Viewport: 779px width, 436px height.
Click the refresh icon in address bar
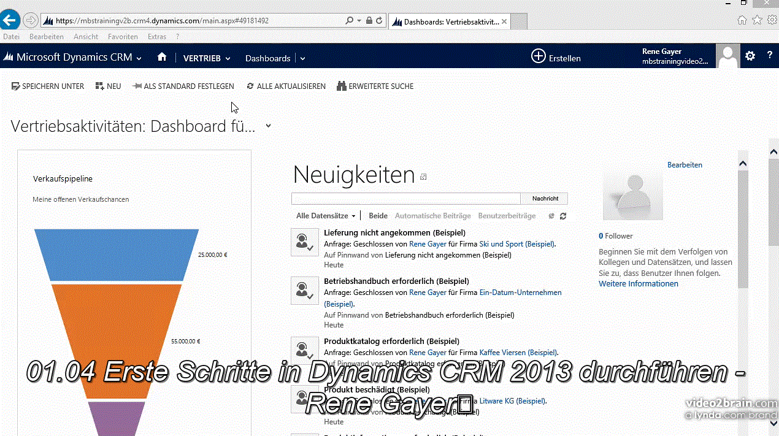pyautogui.click(x=379, y=20)
